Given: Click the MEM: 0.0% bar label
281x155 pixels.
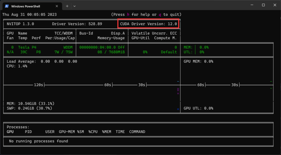Looking at the screenshot, I should (196, 47).
